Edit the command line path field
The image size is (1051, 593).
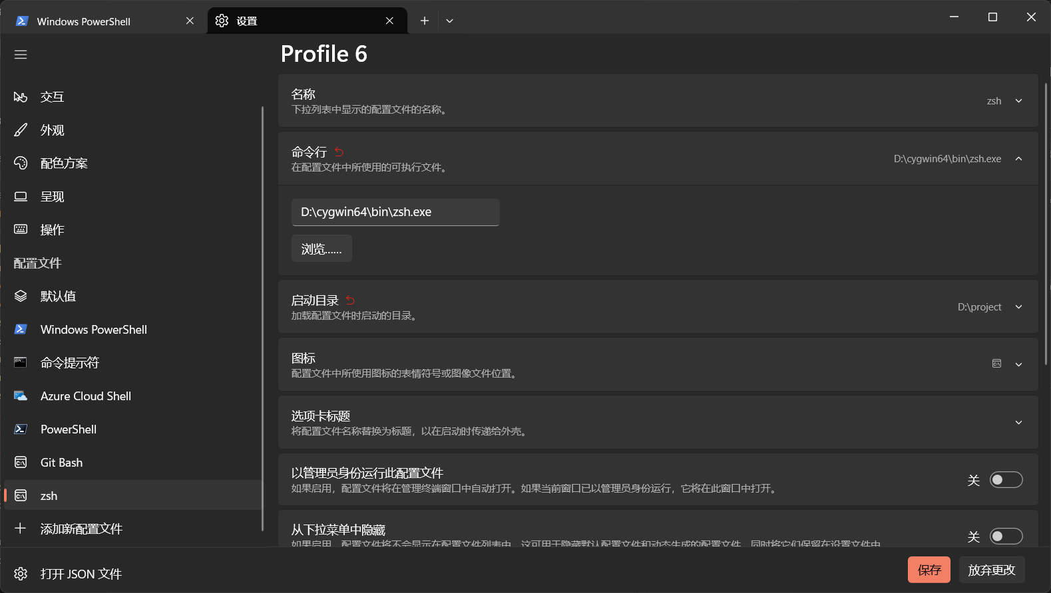tap(395, 212)
